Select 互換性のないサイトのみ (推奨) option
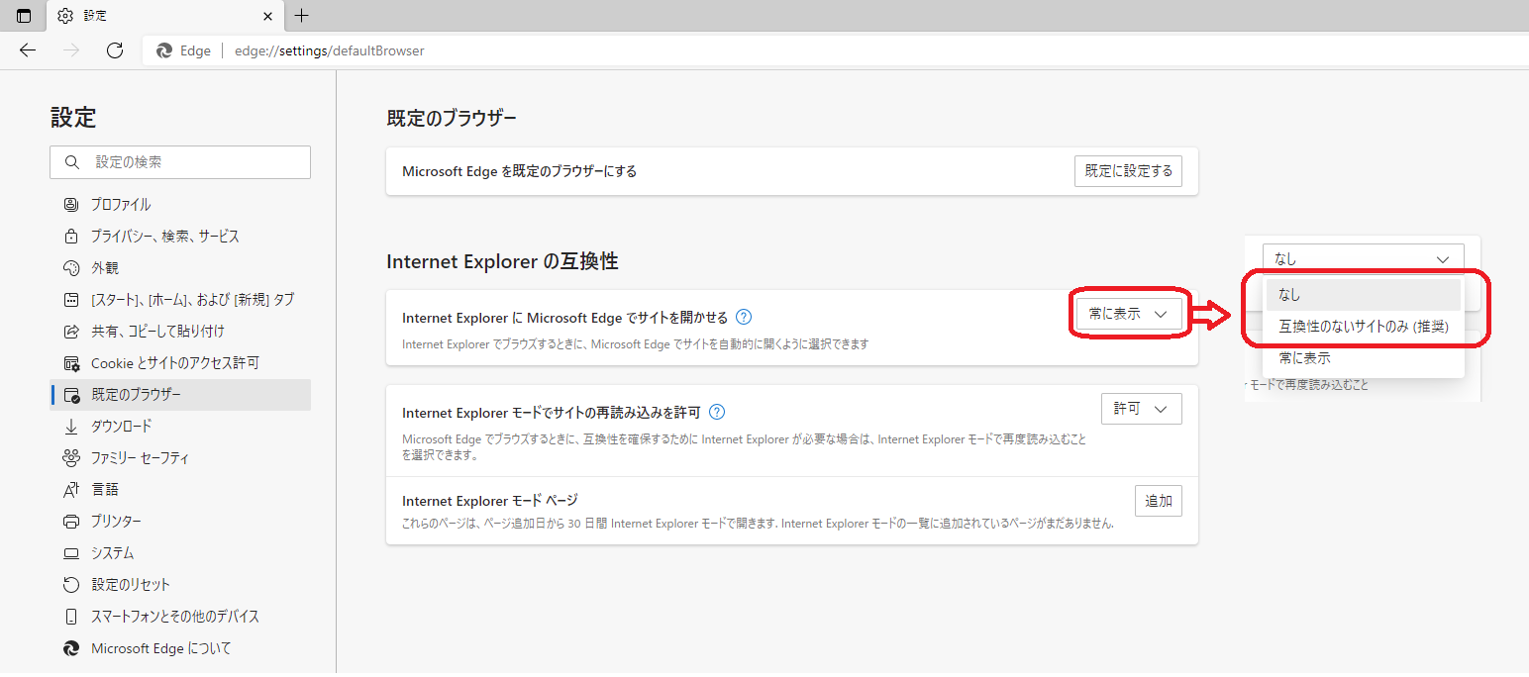Viewport: 1529px width, 677px height. tap(1364, 327)
